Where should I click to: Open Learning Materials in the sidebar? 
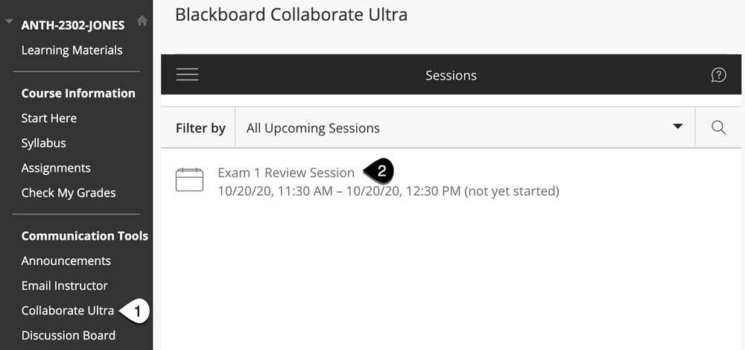pos(72,50)
